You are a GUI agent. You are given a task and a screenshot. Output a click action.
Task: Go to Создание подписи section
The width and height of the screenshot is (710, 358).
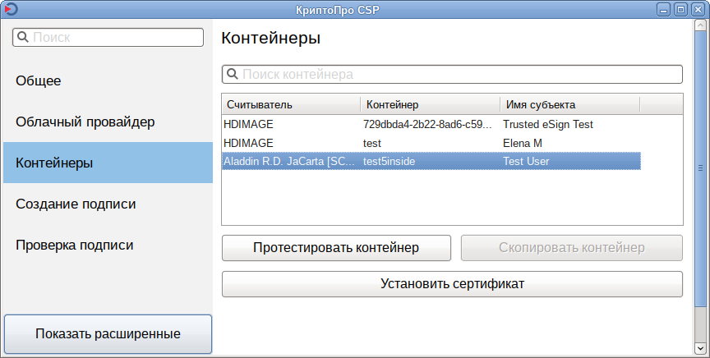coord(108,204)
